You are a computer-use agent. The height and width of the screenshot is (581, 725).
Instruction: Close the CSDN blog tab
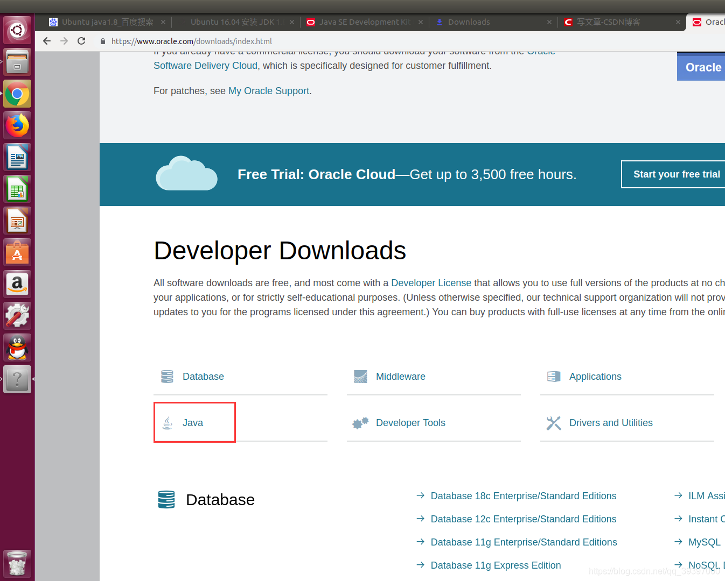tap(678, 22)
